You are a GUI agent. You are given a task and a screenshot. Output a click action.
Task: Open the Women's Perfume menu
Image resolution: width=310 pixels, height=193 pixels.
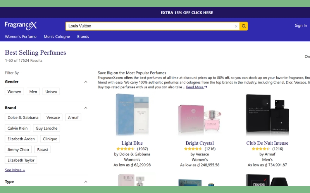(21, 37)
